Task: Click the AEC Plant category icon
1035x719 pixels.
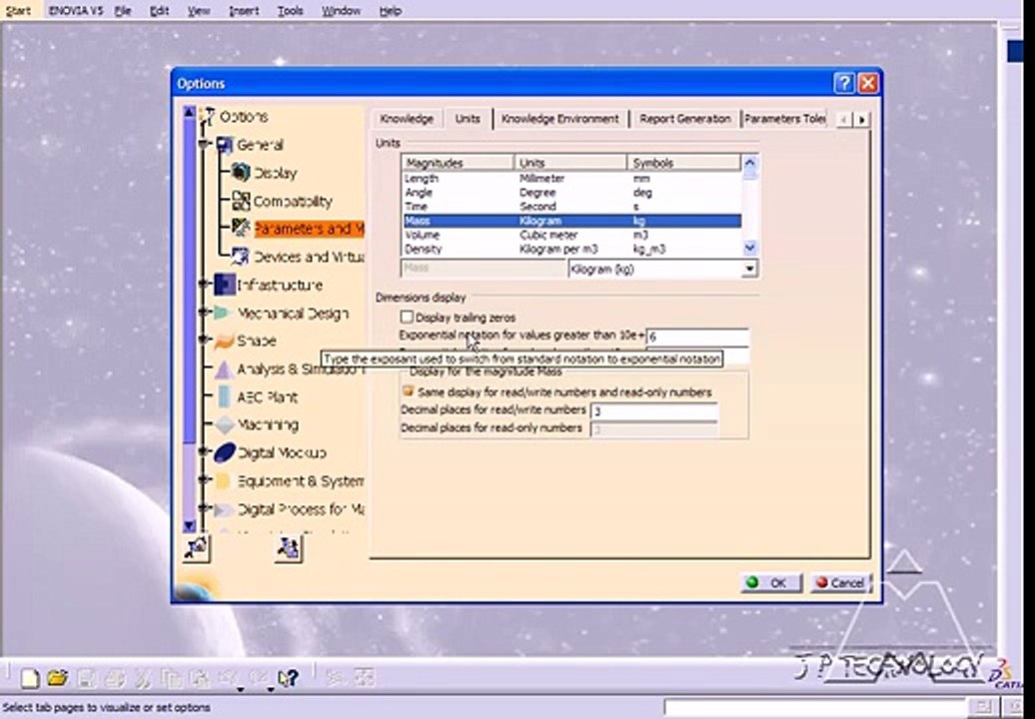Action: [x=225, y=397]
